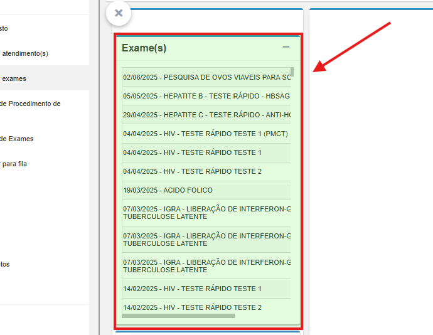The width and height of the screenshot is (433, 335).
Task: Open the 'de Procedimento de' sidebar item
Action: pos(30,104)
